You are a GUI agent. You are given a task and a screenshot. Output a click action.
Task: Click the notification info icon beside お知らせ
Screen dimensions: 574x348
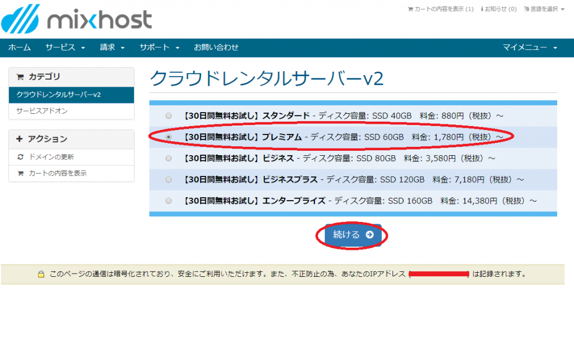click(482, 9)
